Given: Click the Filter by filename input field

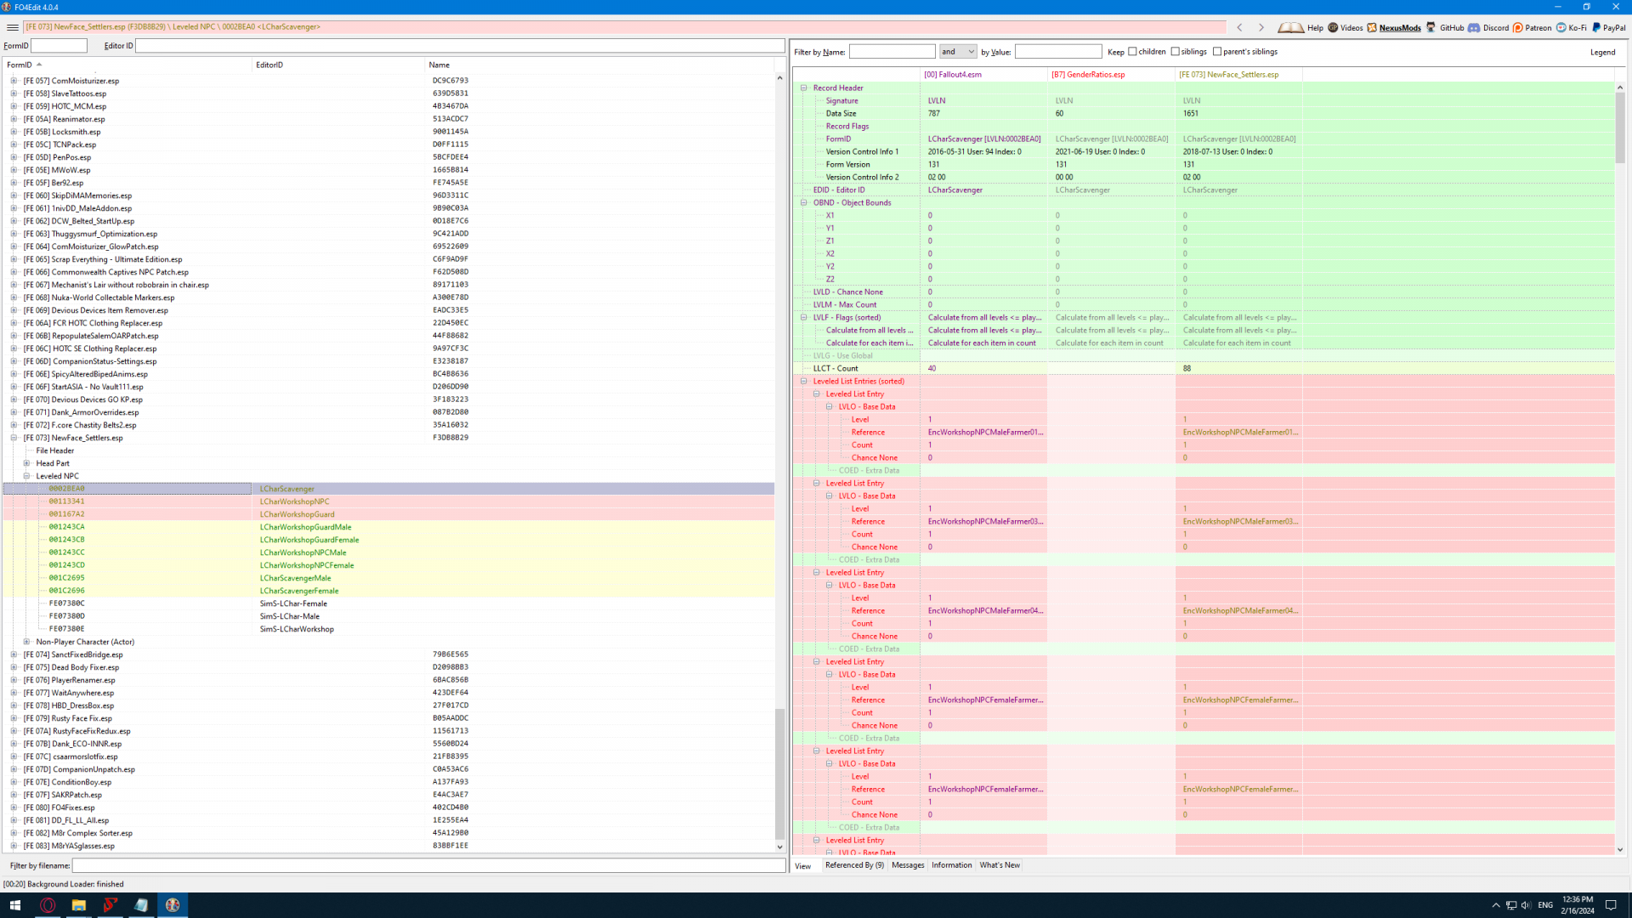Looking at the screenshot, I should (x=428, y=865).
